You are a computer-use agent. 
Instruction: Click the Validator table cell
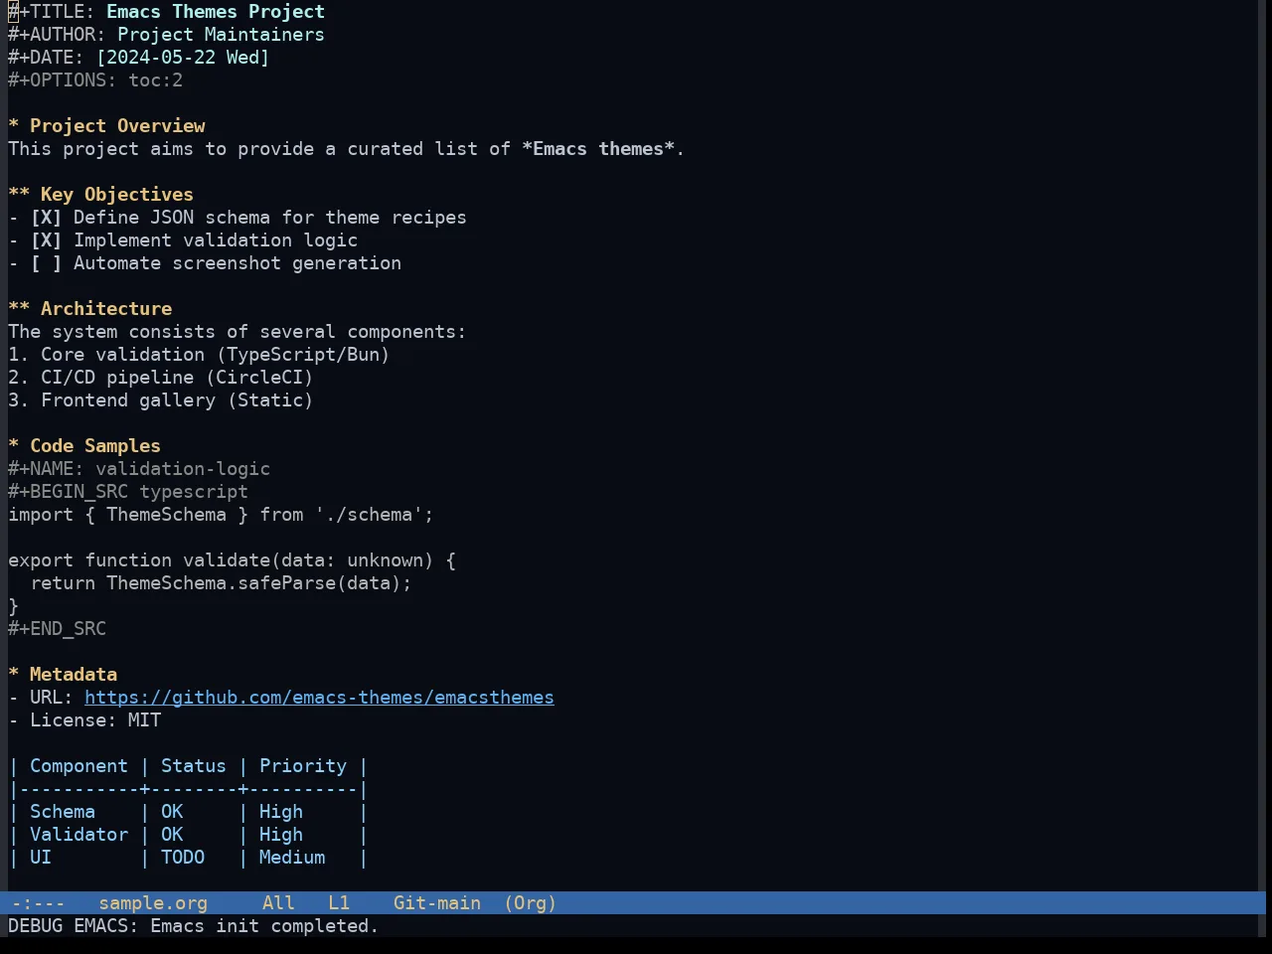pos(79,835)
